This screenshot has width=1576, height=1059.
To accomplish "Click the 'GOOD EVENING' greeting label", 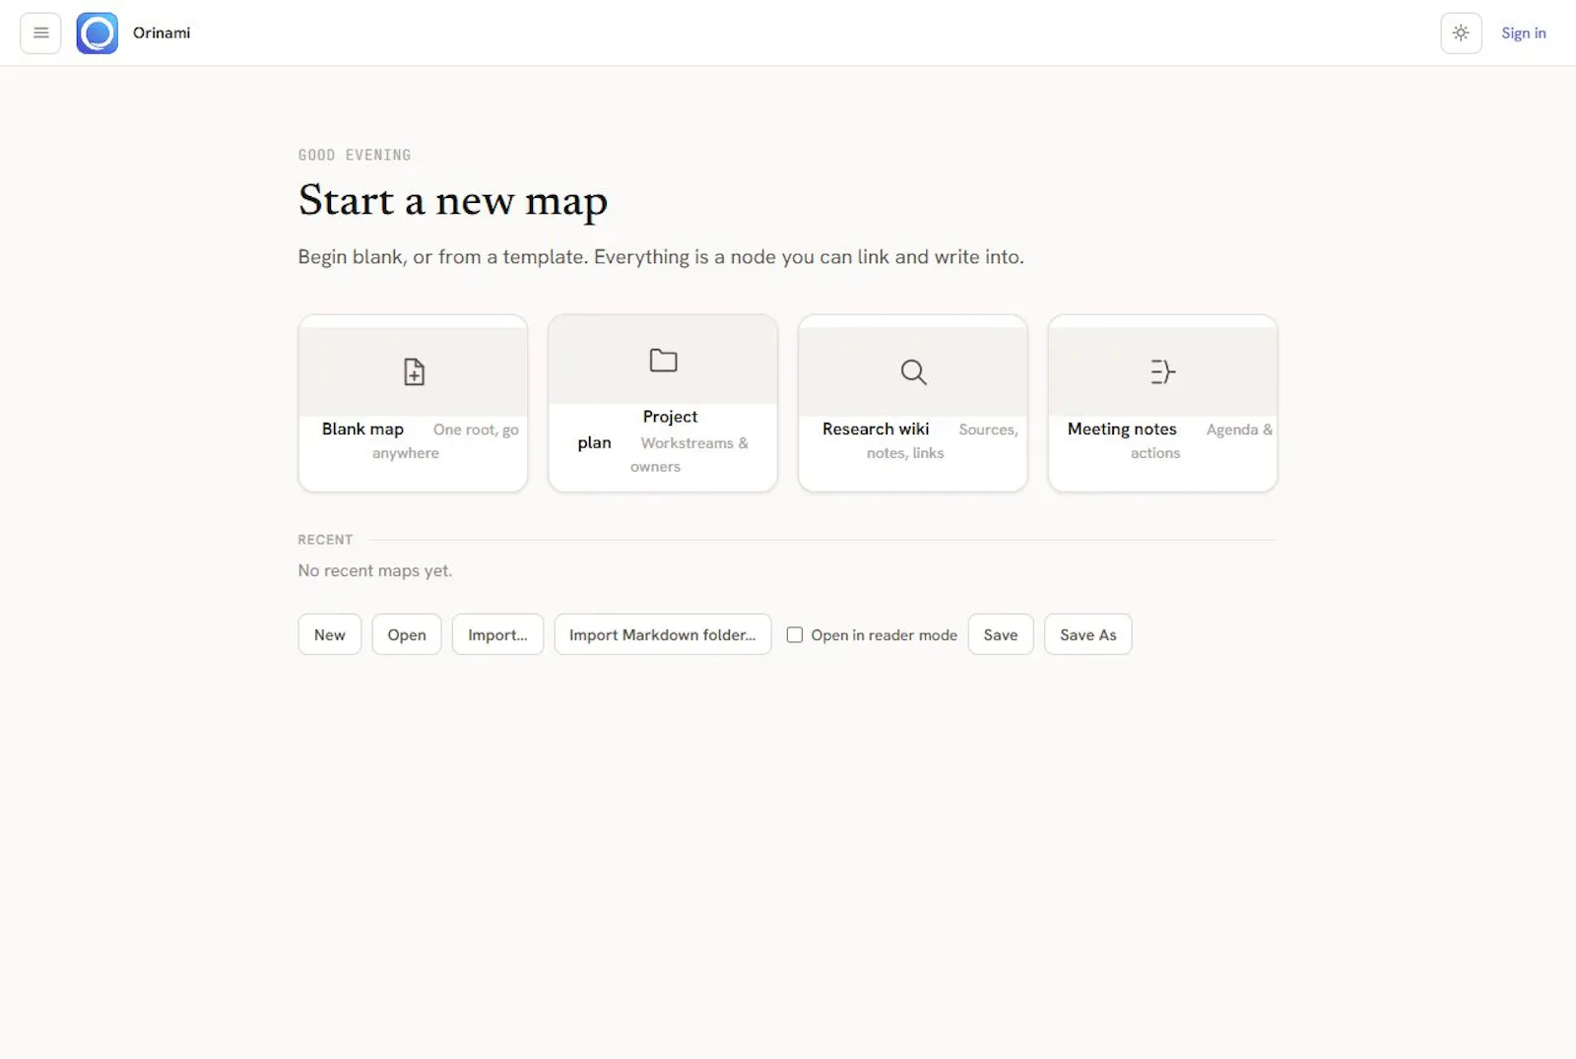I will pos(355,155).
